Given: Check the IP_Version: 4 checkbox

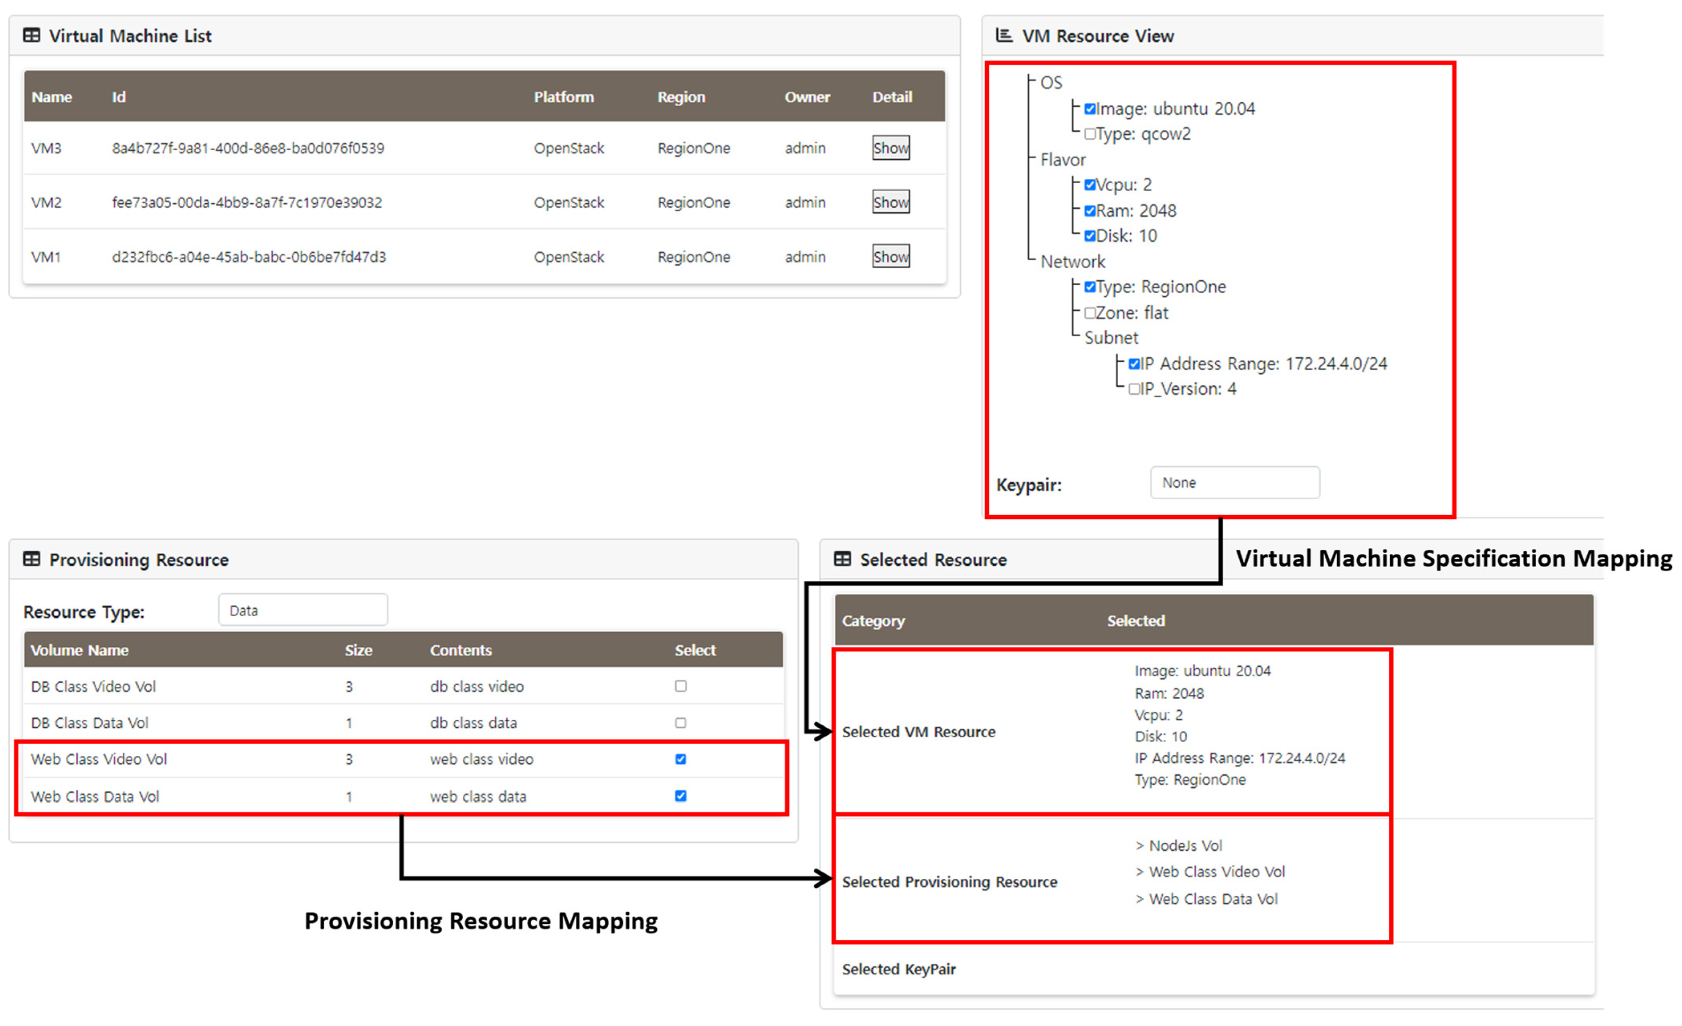Looking at the screenshot, I should coord(1134,389).
